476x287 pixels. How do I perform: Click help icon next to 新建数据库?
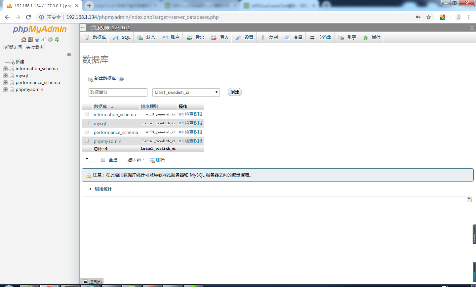click(121, 79)
